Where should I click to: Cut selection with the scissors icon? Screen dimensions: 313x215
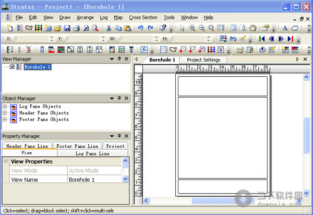click(x=109, y=28)
